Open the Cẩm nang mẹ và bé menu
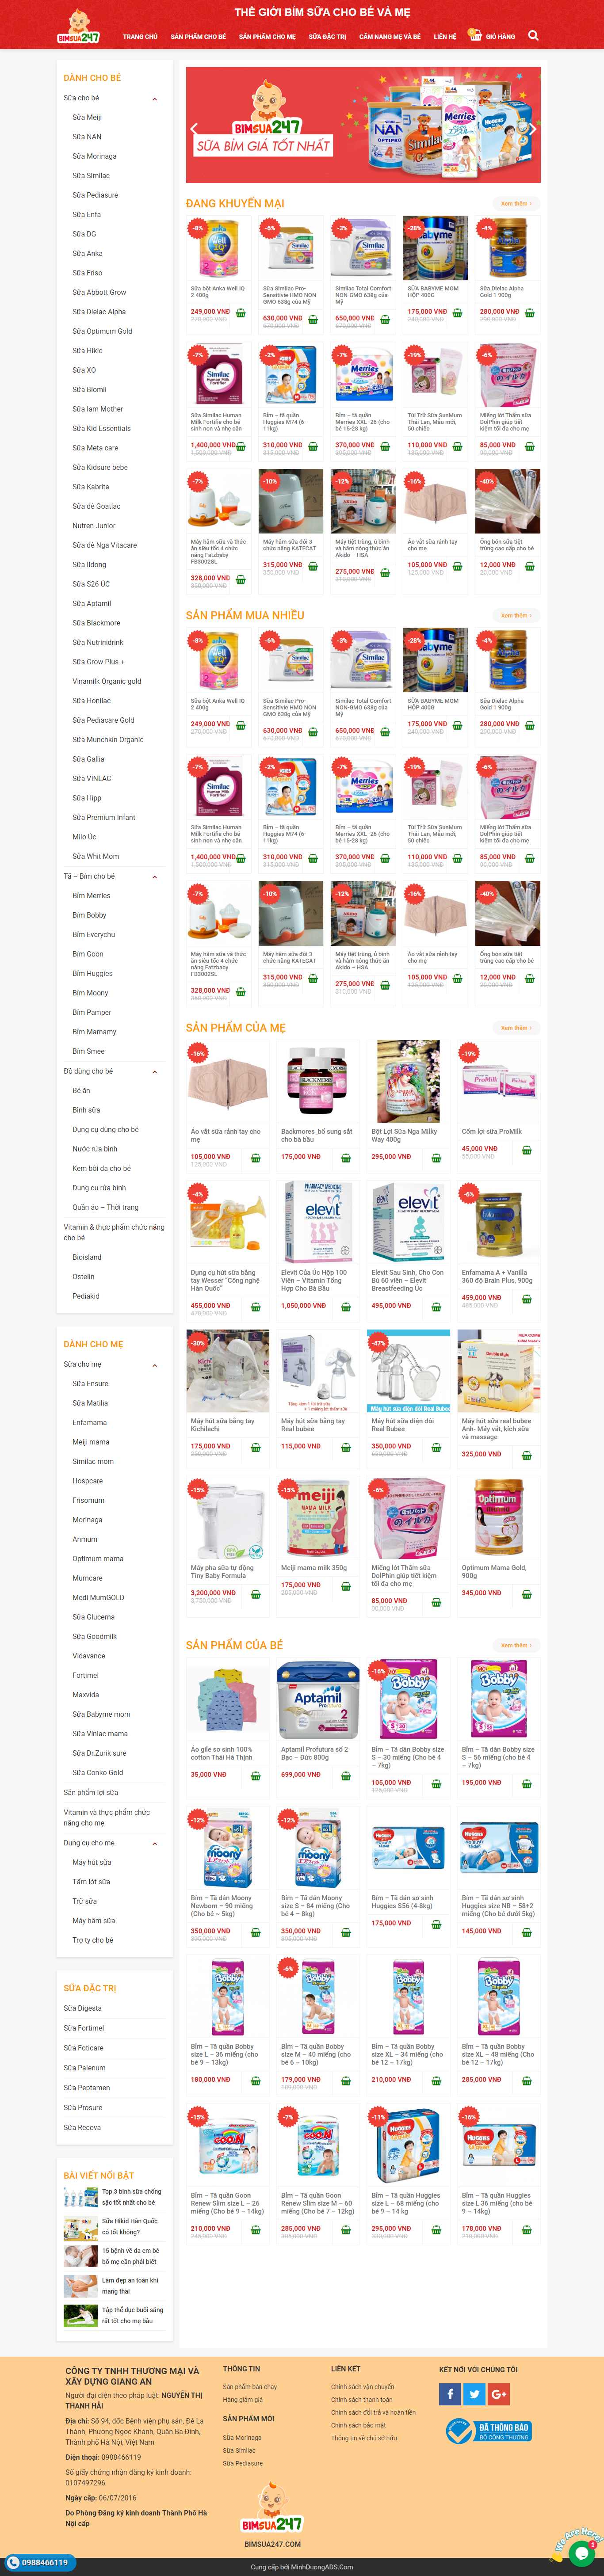The height and width of the screenshot is (2576, 604). [390, 36]
